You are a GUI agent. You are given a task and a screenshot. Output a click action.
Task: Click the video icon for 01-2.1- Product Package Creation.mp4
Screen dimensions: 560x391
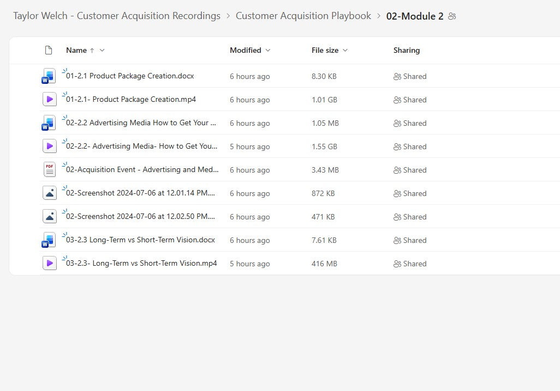49,99
